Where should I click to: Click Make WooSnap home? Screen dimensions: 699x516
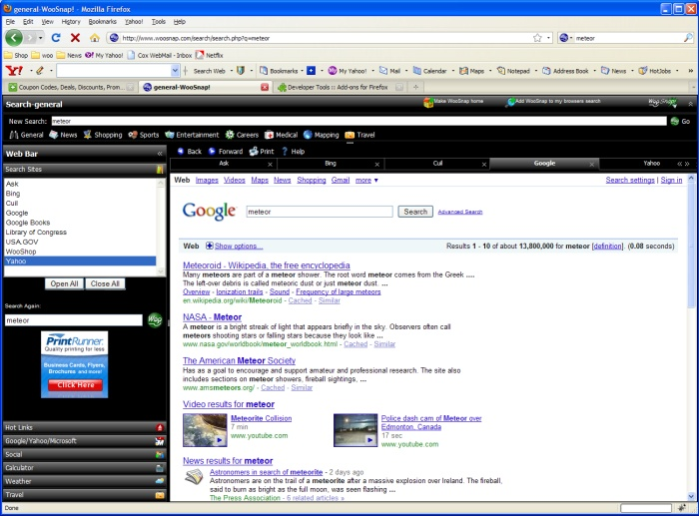click(x=453, y=102)
